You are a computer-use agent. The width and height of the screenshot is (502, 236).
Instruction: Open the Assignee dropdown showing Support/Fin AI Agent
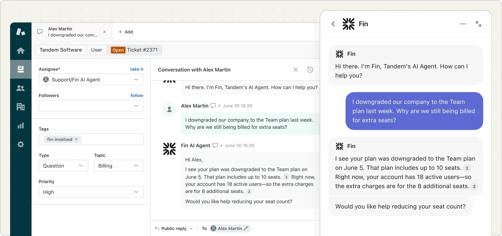[91, 80]
